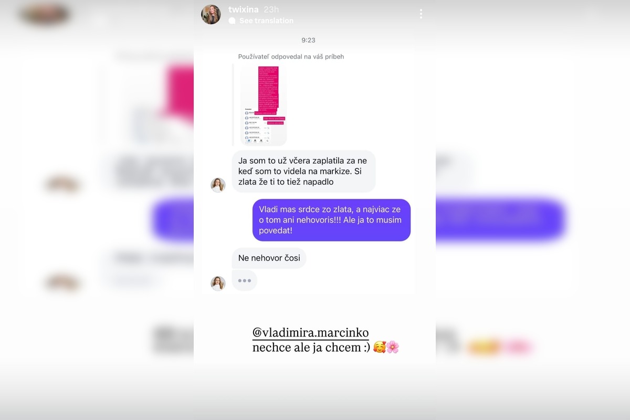Select the 'Ne nehovor čosi' message bubble
The image size is (630, 420).
pyautogui.click(x=269, y=258)
